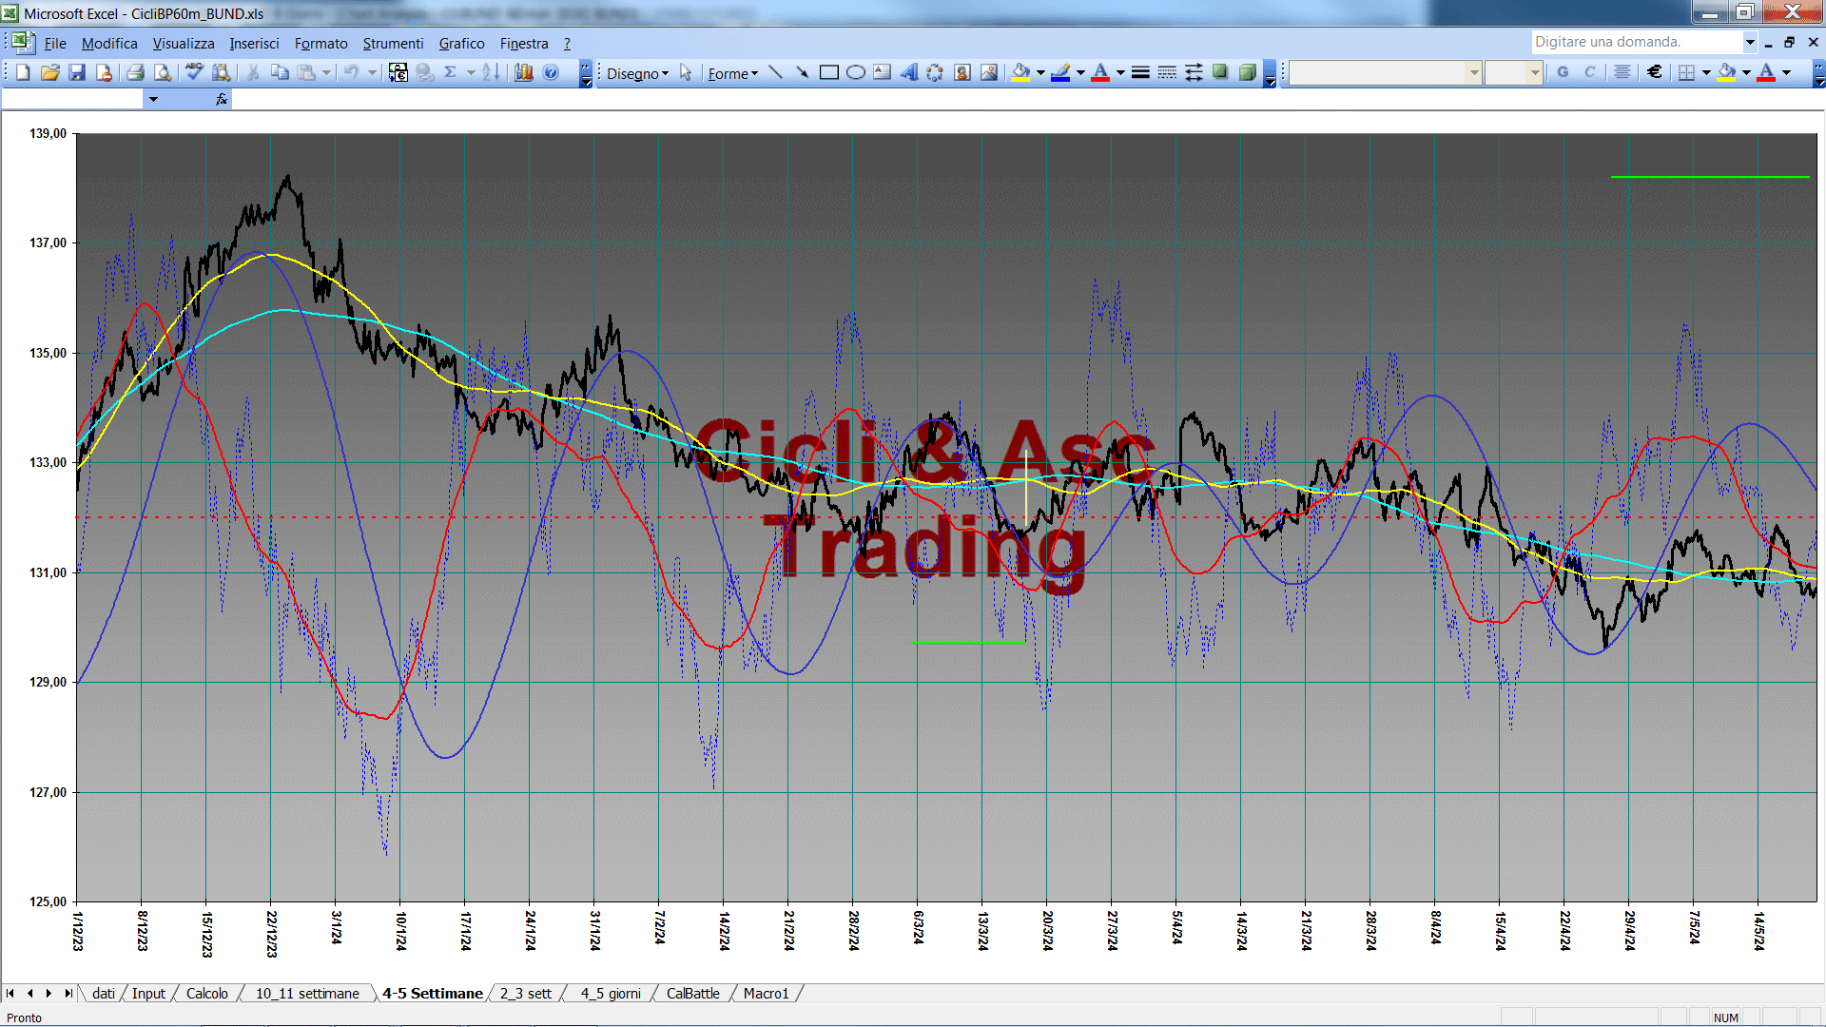Screen dimensions: 1826x1027
Task: Switch to the CalBattle sheet tab
Action: (692, 993)
